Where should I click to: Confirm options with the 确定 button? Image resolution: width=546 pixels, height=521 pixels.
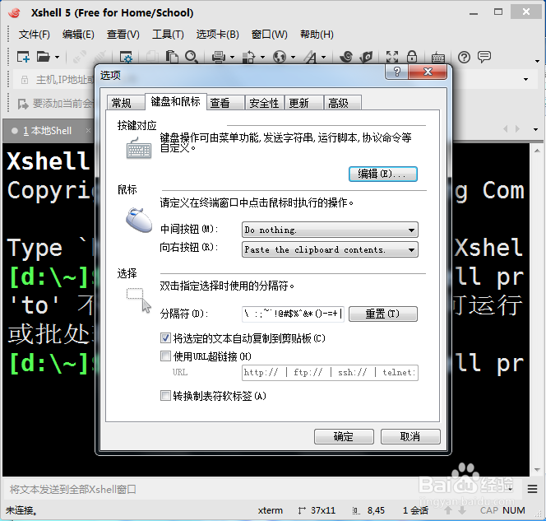(x=344, y=436)
